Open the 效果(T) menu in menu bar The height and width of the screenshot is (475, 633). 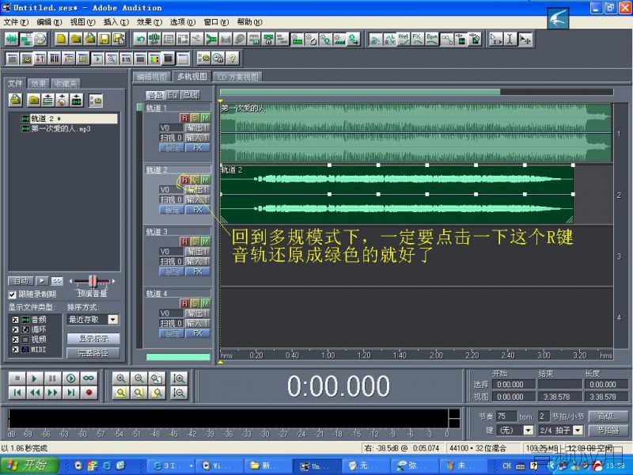[149, 22]
